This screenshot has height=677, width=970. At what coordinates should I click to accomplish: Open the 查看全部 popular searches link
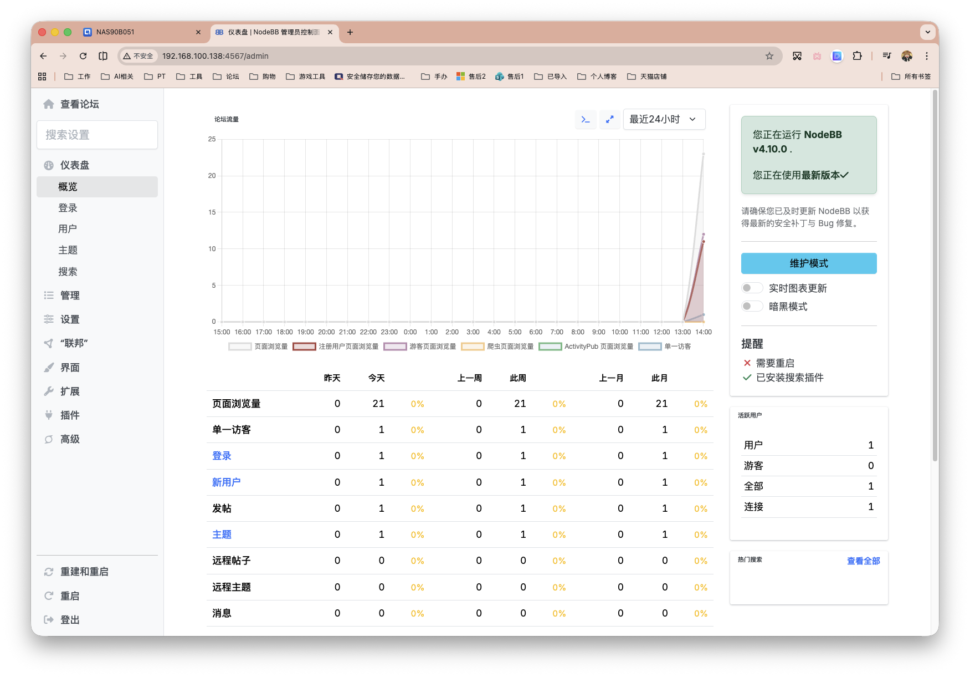862,561
